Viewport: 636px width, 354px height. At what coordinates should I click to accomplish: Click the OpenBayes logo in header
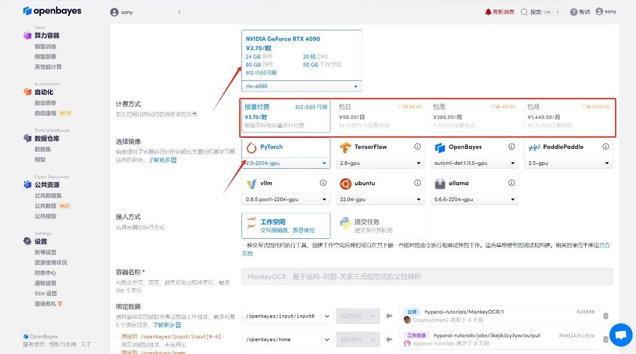point(52,11)
